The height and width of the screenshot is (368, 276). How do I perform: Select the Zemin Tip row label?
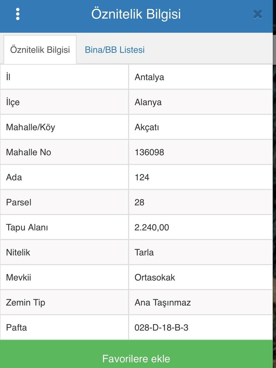coord(25,303)
